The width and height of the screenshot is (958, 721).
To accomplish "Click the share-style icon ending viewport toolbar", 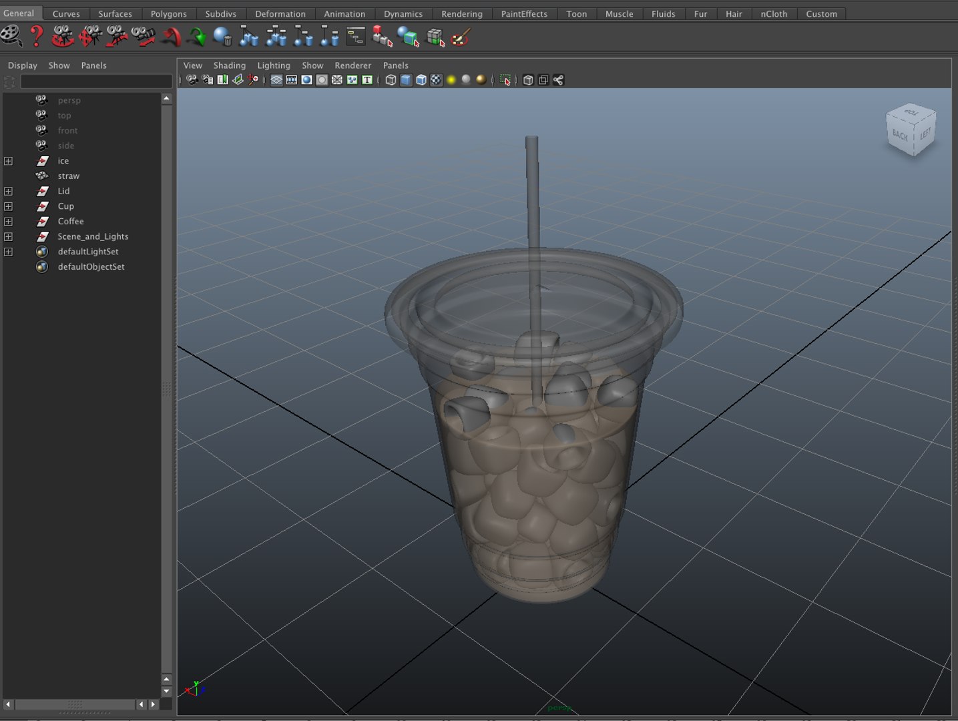I will point(558,80).
